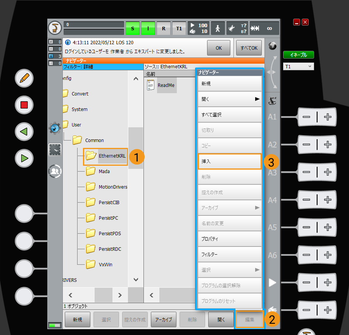The height and width of the screenshot is (335, 349).
Task: Open the KUKA robot main menu icon
Action: [55, 28]
